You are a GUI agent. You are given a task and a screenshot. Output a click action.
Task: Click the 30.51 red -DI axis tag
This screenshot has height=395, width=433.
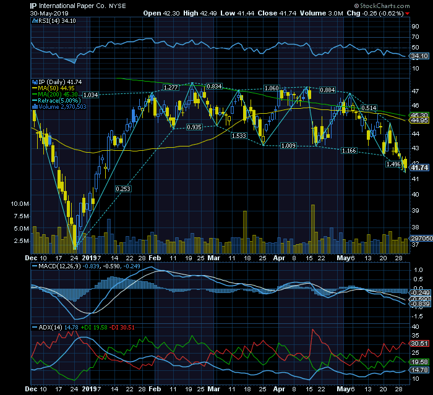[x=419, y=343]
